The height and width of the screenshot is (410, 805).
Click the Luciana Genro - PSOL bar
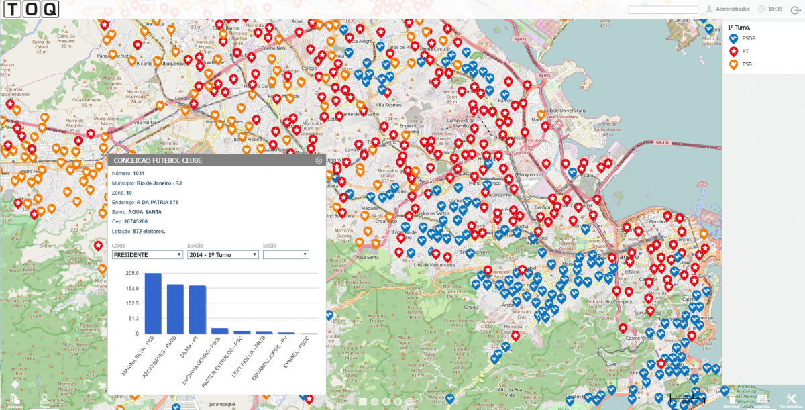coord(219,331)
